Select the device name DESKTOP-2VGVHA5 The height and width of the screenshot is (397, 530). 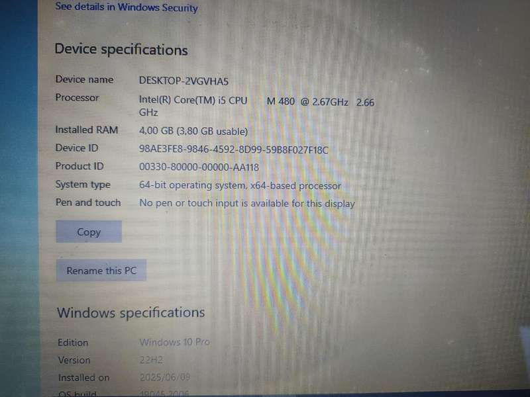point(184,81)
